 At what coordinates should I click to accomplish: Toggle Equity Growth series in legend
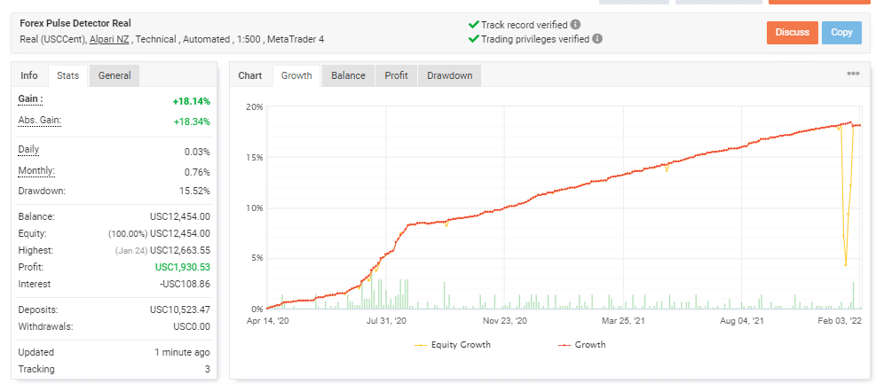pyautogui.click(x=452, y=344)
